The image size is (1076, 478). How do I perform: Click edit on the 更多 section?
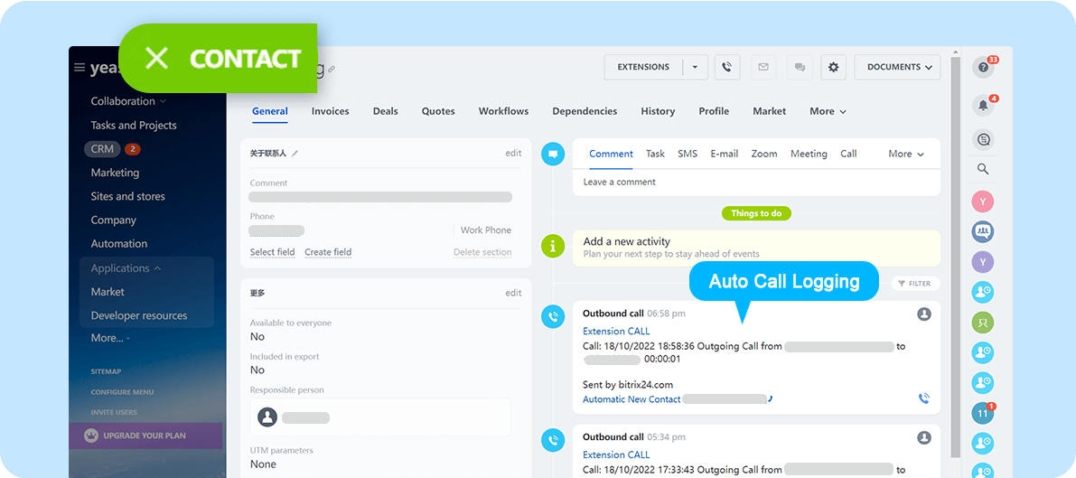click(513, 293)
